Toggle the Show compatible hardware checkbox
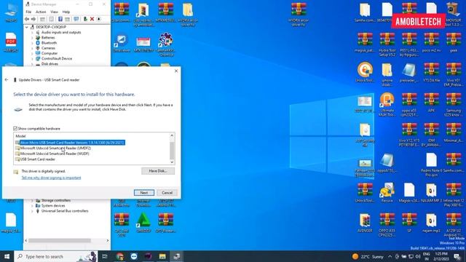 pyautogui.click(x=15, y=128)
